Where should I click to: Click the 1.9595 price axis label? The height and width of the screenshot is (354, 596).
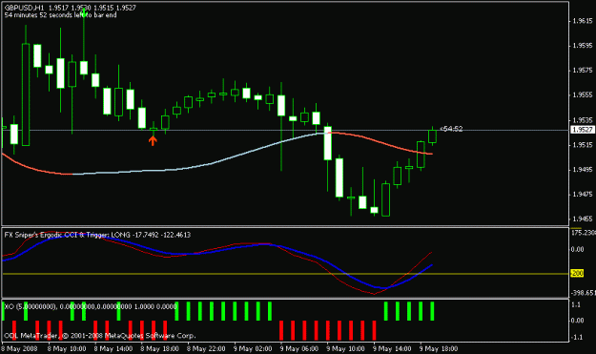[x=583, y=46]
